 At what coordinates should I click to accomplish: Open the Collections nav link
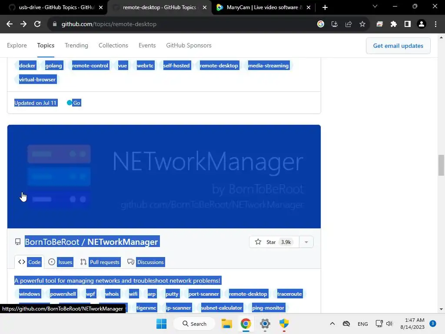[113, 45]
